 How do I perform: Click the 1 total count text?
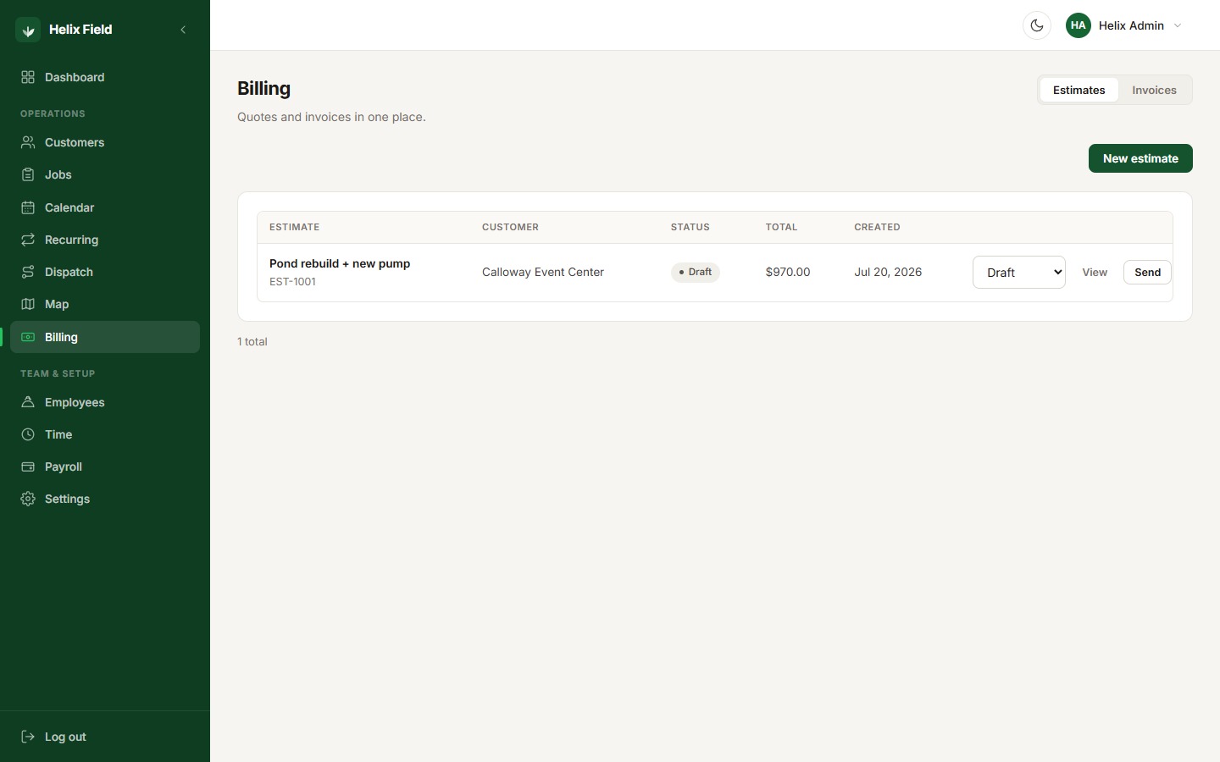pos(252,341)
